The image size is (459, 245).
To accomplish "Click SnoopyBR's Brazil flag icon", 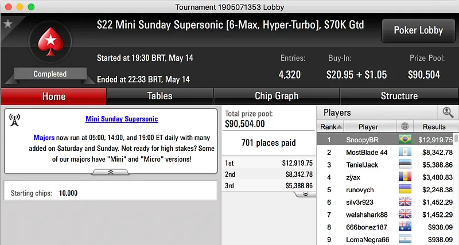I will [x=406, y=139].
